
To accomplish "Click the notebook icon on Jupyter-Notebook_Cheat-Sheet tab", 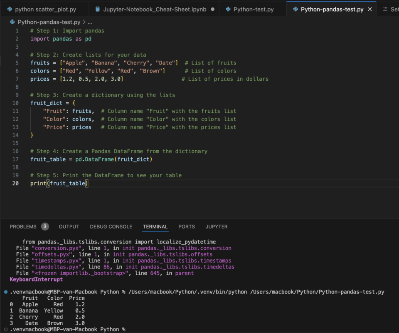I will coord(98,9).
